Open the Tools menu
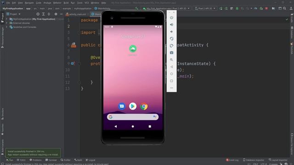 (x=79, y=3)
